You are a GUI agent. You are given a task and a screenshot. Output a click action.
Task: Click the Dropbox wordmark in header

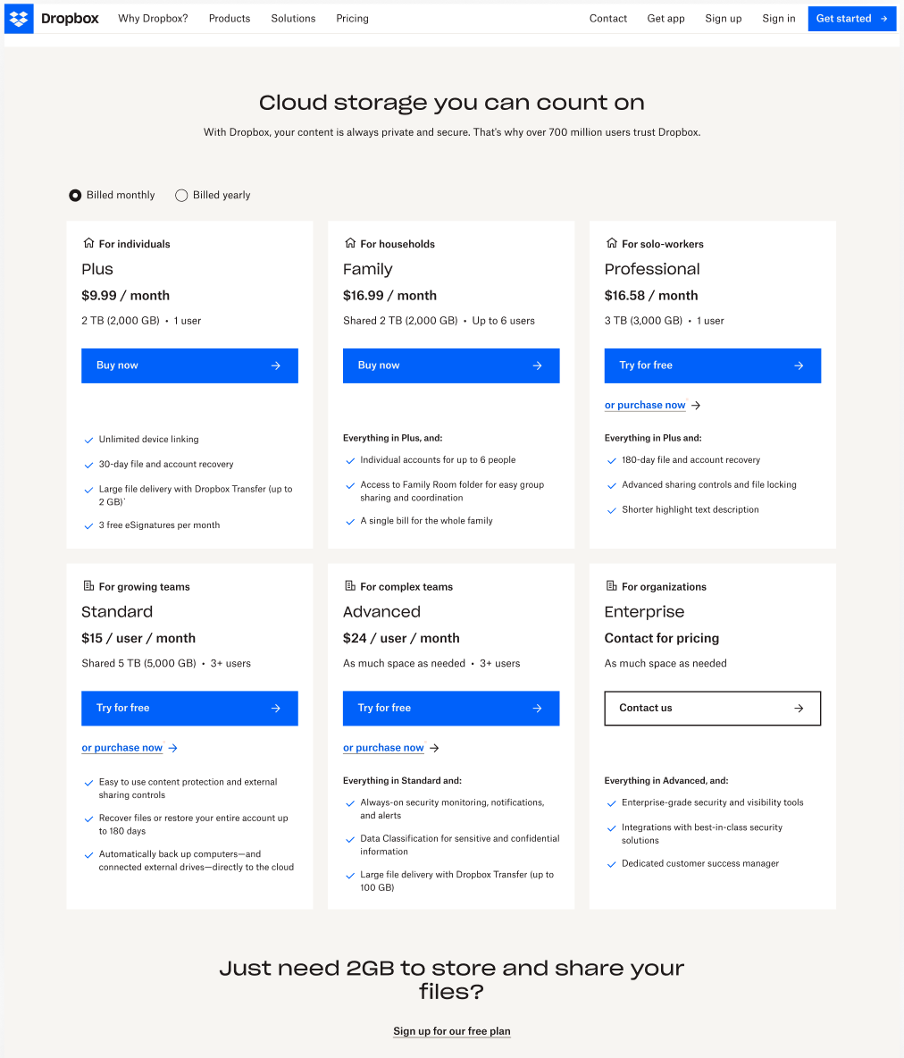(x=71, y=19)
